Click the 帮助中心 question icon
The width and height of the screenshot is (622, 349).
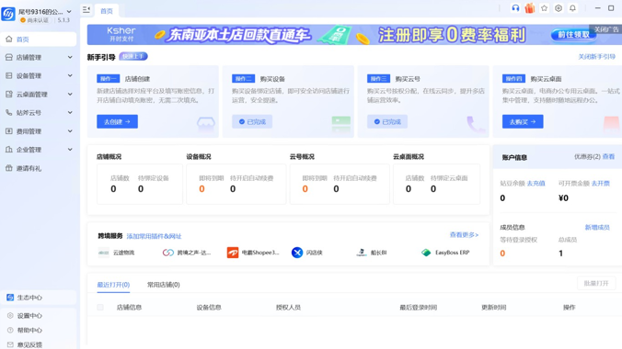[x=10, y=330]
